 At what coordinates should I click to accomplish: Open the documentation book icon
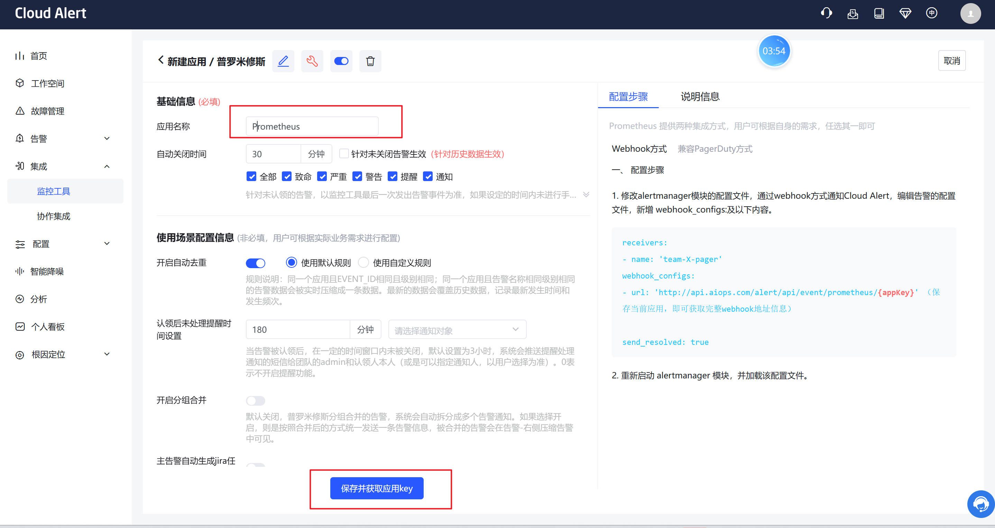[879, 14]
